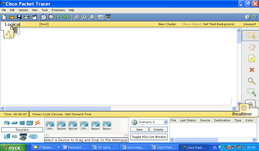Screen dimensions: 259x151
Task: Choose the Inspect magnifier tool
Action: click(252, 81)
